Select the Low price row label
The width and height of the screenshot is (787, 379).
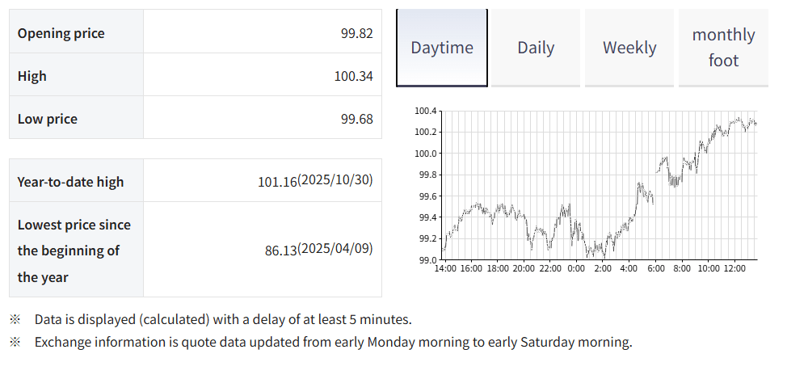(48, 119)
